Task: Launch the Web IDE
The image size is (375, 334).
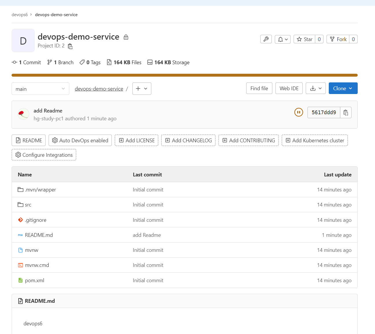Action: coord(289,88)
